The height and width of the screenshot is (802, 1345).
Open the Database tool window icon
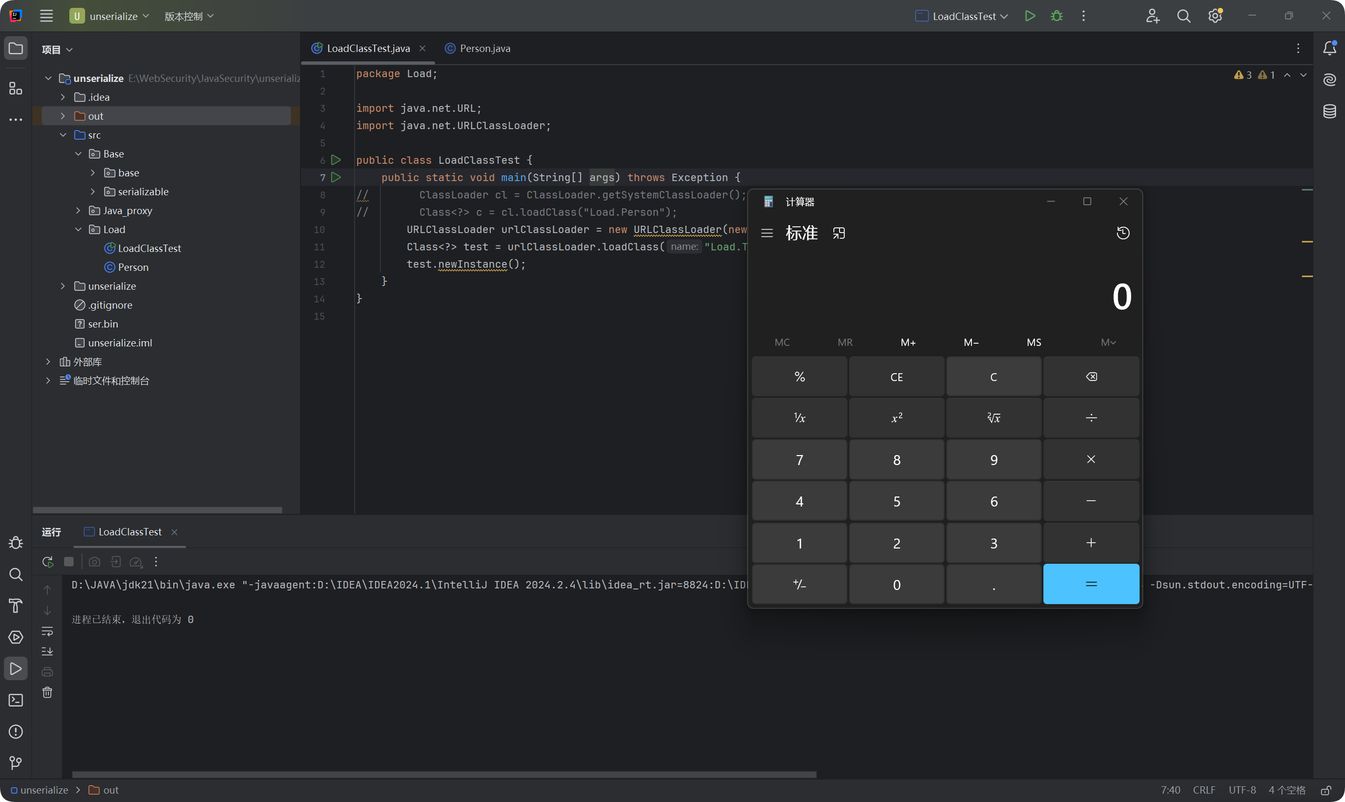point(1329,111)
